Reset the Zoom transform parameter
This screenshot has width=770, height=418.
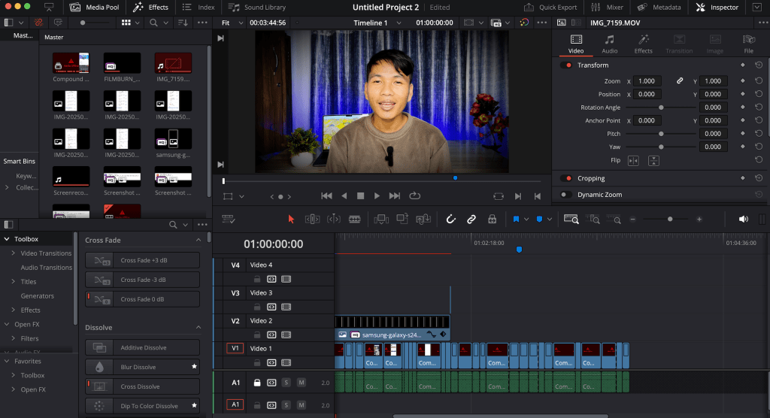pos(759,80)
